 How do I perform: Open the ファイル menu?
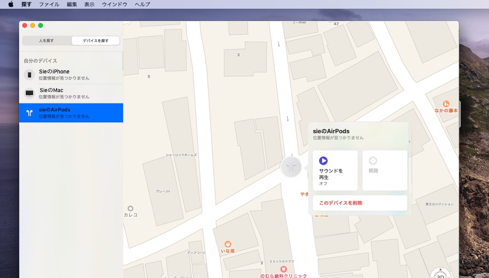click(49, 4)
